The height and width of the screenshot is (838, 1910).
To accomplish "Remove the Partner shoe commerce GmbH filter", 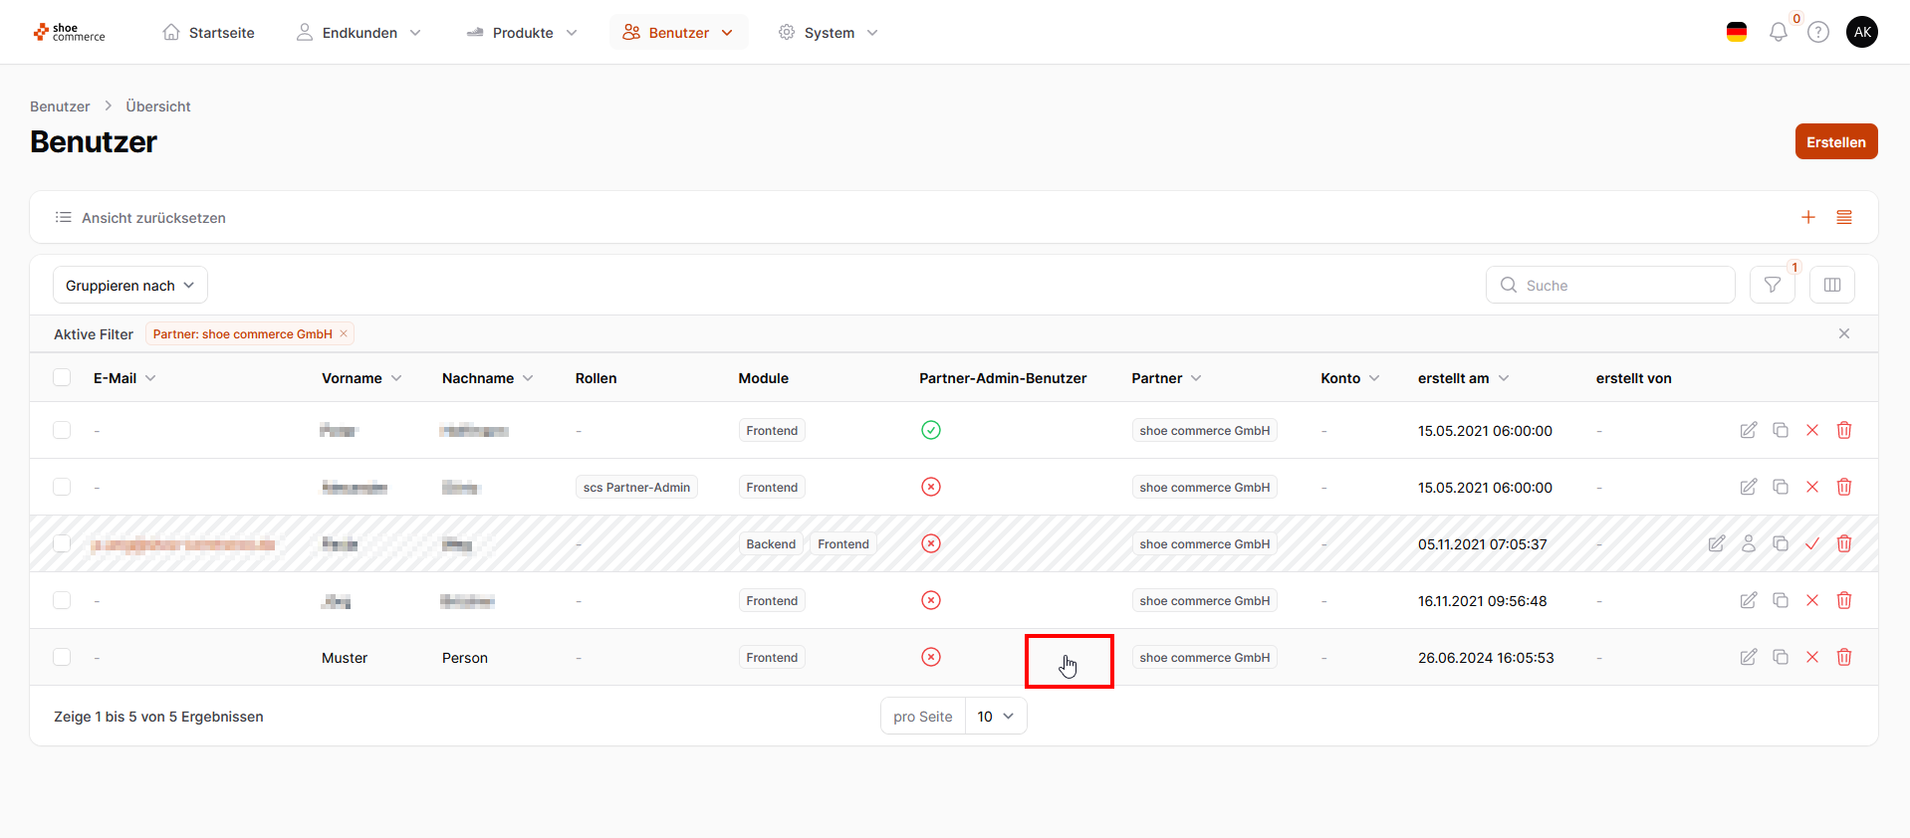I will (x=344, y=333).
